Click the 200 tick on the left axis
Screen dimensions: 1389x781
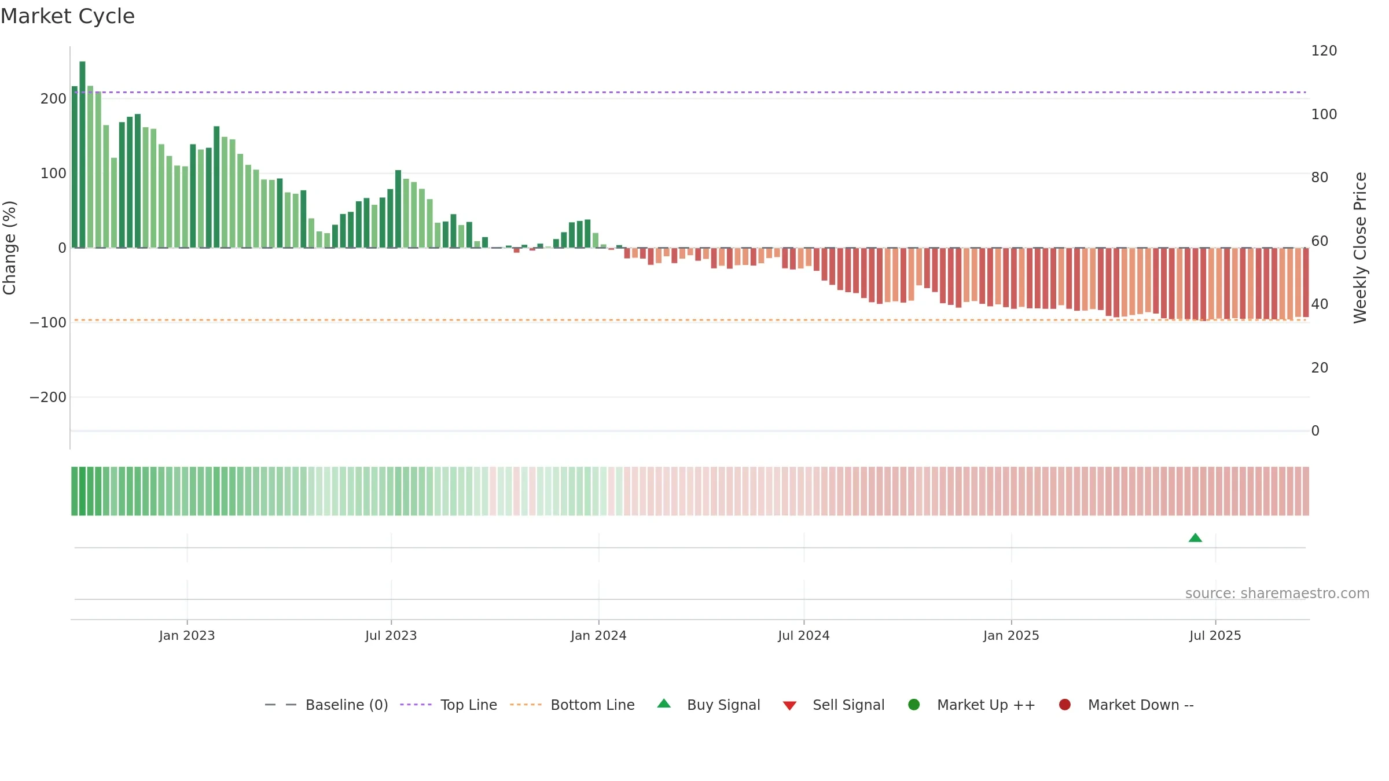[53, 98]
